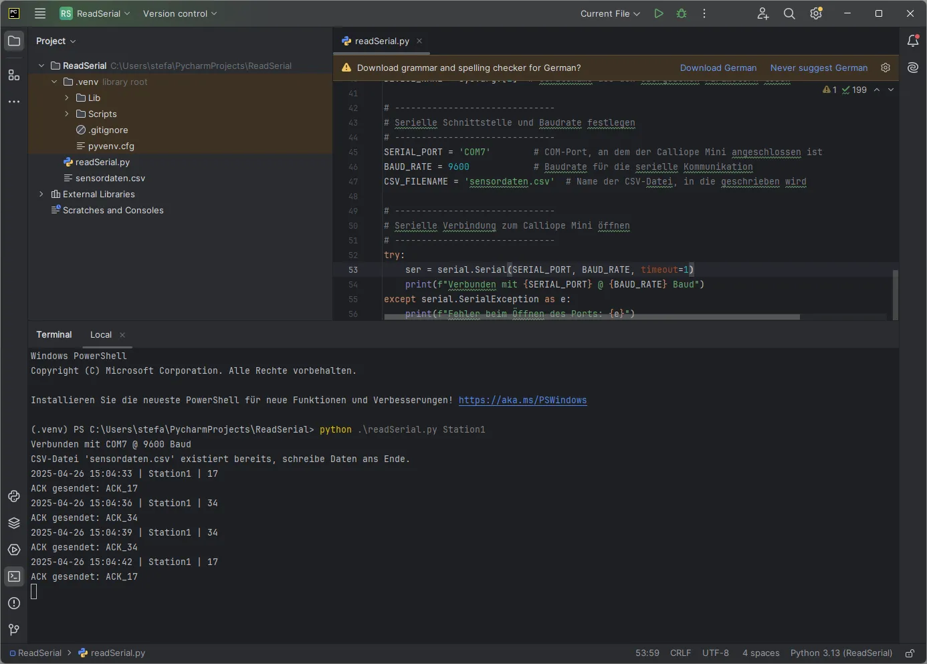Open Python Packages tool window
This screenshot has width=927, height=664.
click(x=14, y=523)
